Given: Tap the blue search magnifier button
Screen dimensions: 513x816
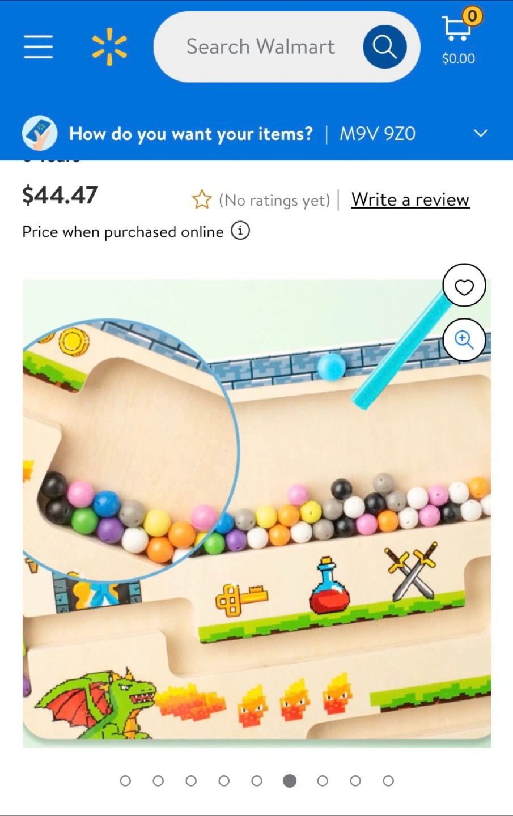Looking at the screenshot, I should pos(384,46).
